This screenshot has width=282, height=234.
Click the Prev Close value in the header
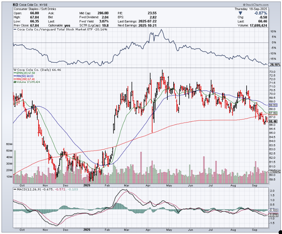coord(34,26)
